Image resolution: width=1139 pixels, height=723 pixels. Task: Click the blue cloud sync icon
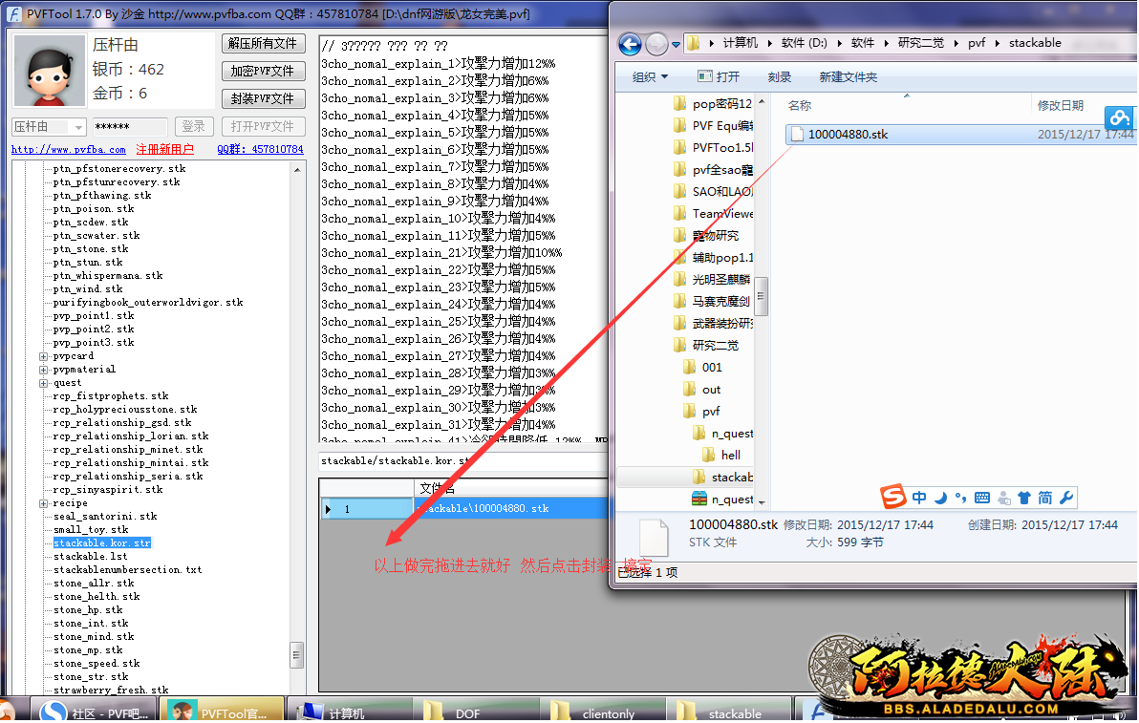(x=1119, y=117)
